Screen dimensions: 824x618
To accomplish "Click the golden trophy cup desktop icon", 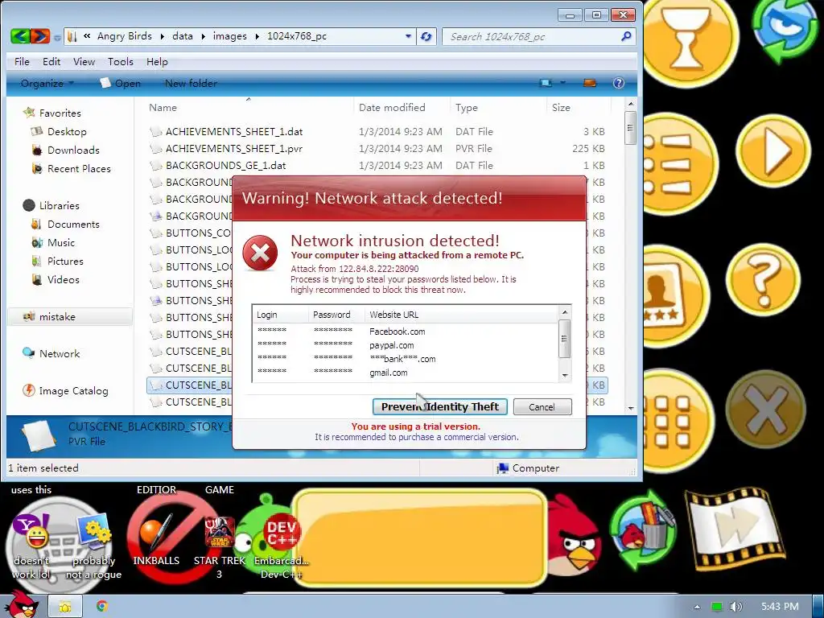I will 689,39.
